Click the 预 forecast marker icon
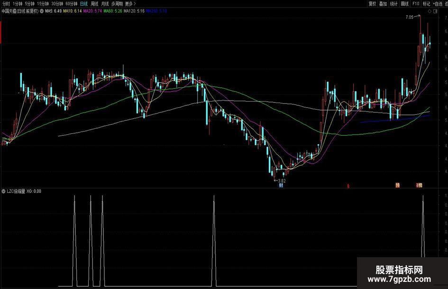This screenshot has height=289, width=448. coord(397,185)
